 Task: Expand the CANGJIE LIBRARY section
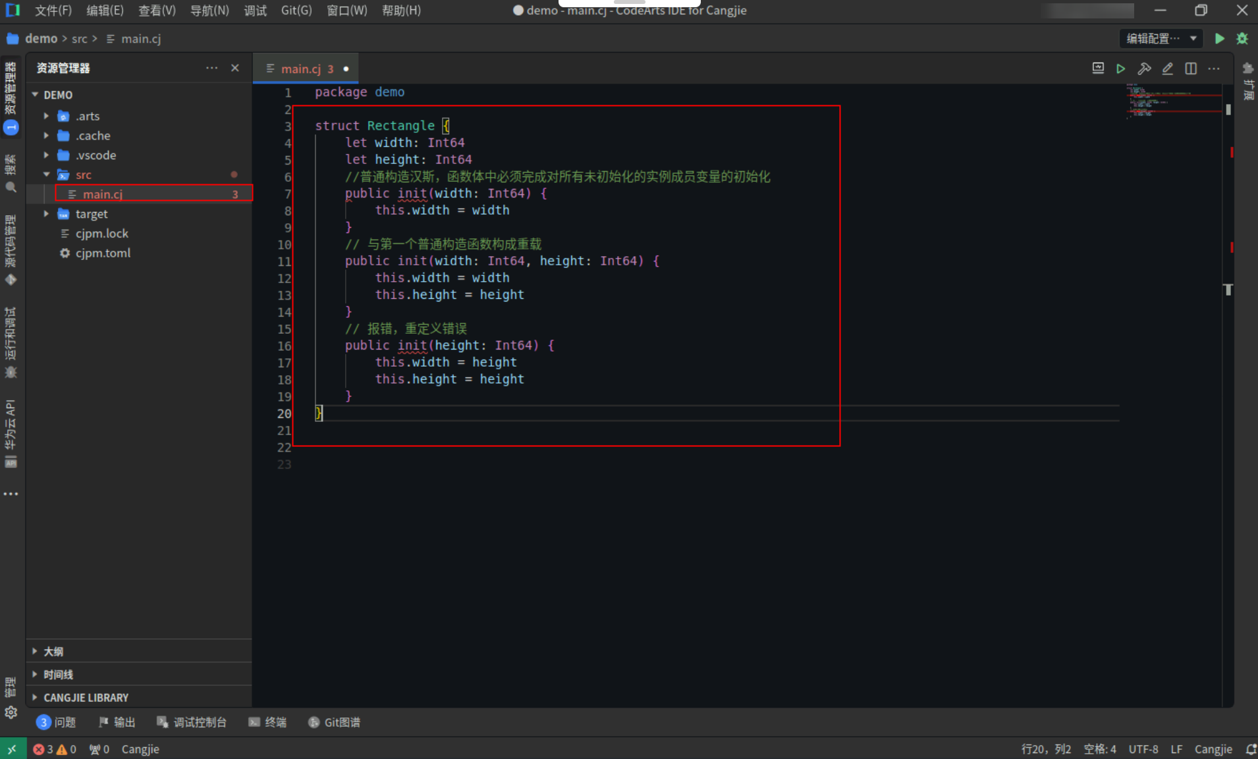(86, 697)
